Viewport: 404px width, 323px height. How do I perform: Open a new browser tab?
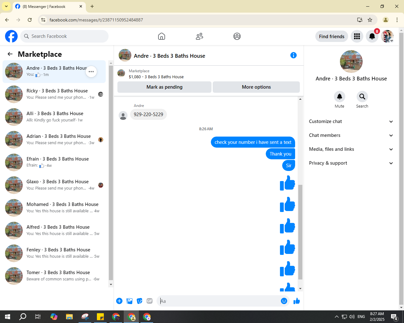point(92,6)
